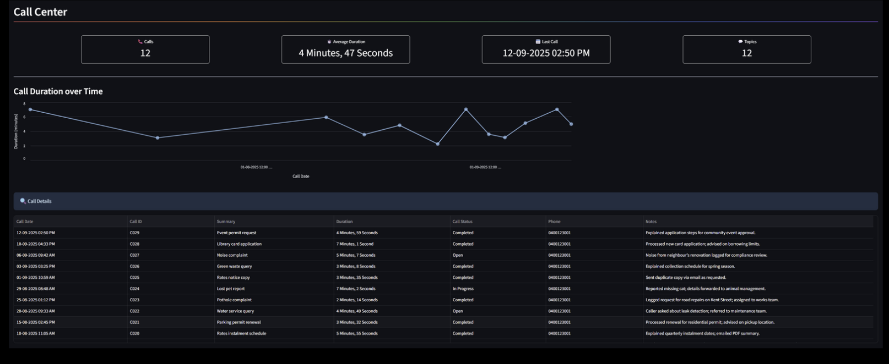Viewport: 889px width, 364px height.
Task: Click the Lost pet report summary cell
Action: coord(231,289)
